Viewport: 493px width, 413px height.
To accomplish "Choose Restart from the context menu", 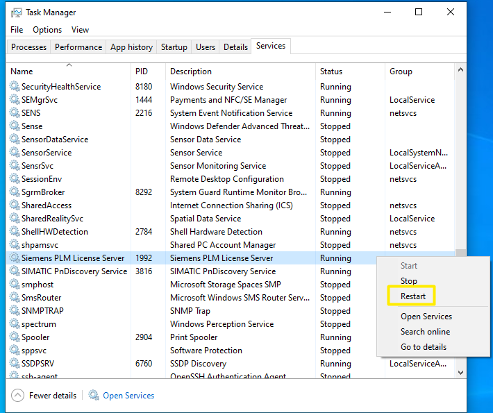I will 413,296.
